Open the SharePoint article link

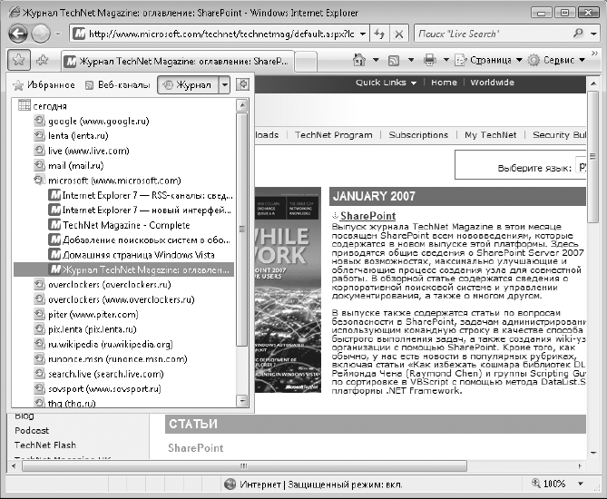368,216
